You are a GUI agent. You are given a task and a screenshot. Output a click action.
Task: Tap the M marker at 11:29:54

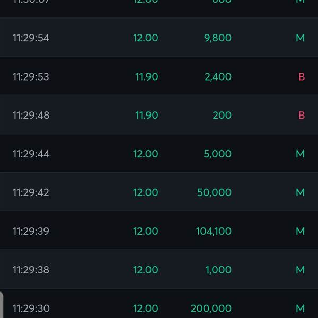click(x=301, y=38)
